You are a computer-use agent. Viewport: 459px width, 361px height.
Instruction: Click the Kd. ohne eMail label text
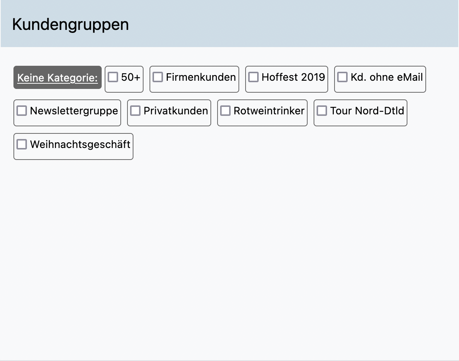386,77
